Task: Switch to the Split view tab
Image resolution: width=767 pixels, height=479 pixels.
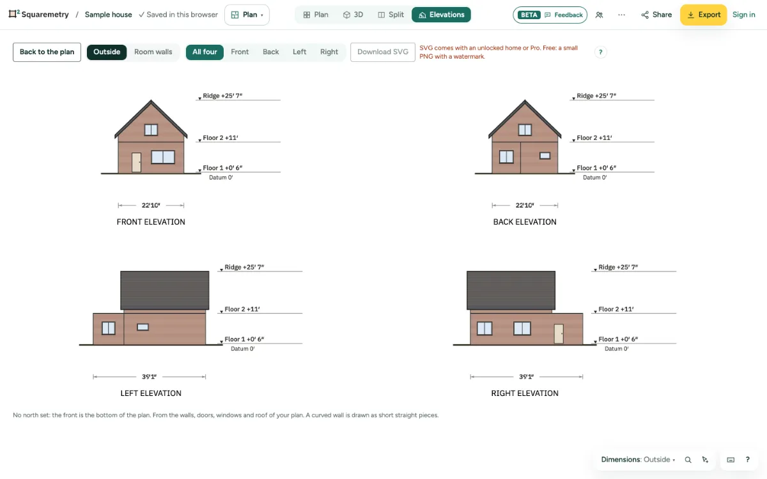Action: [x=391, y=15]
